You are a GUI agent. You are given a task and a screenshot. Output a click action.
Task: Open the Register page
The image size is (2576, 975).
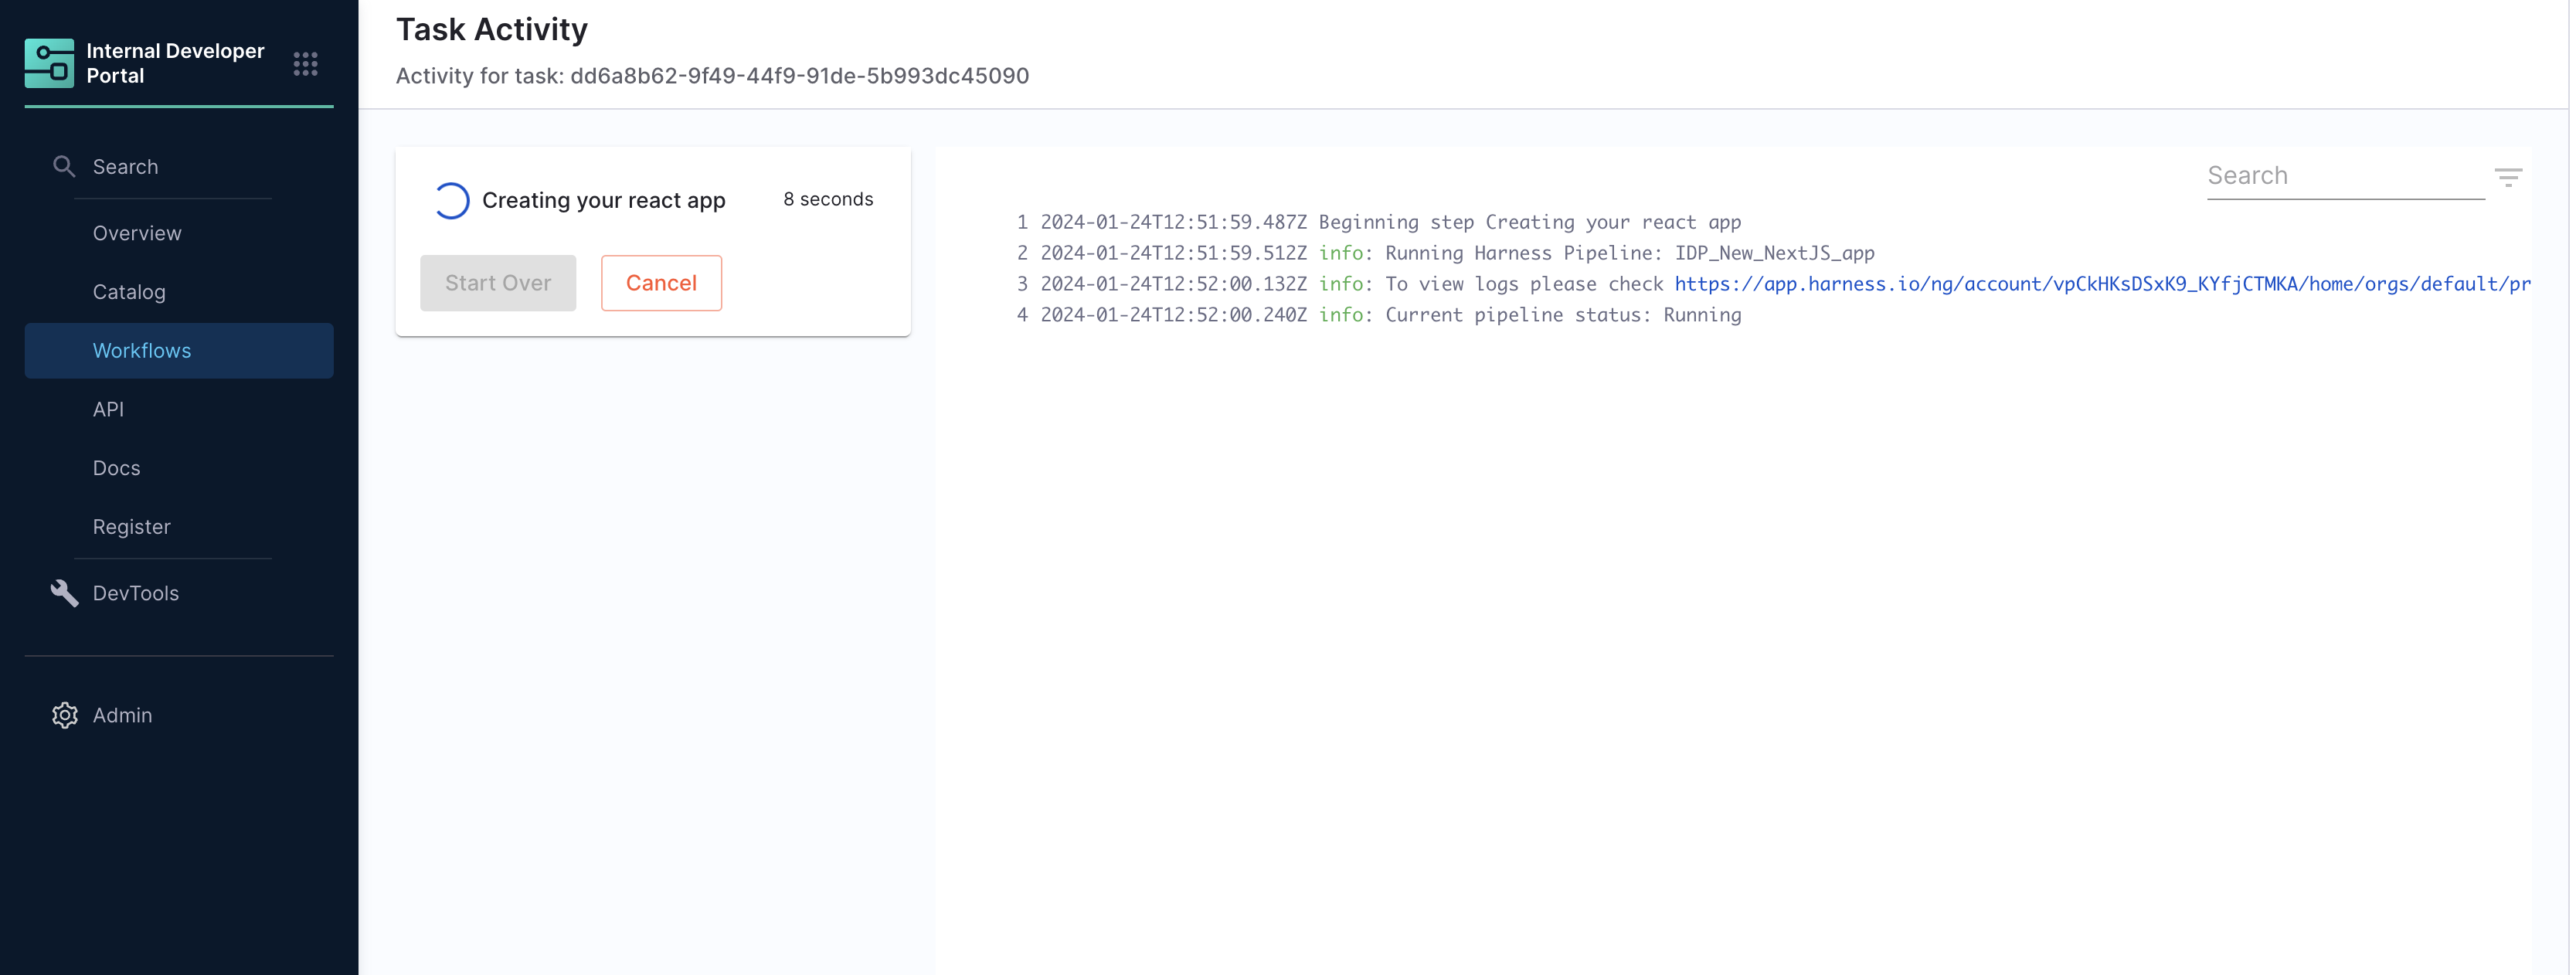click(131, 527)
